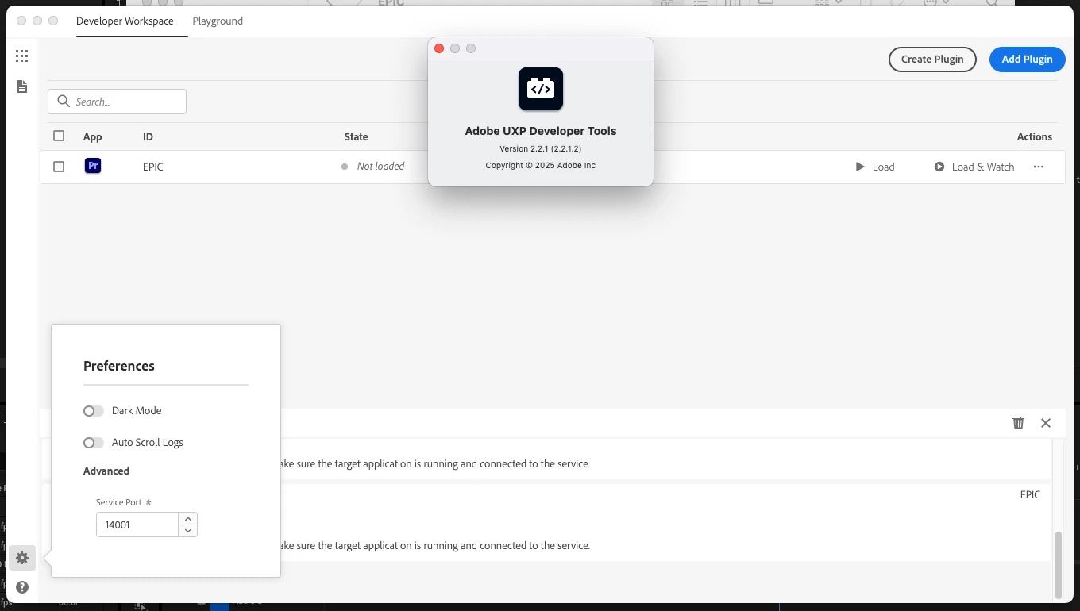1080x611 pixels.
Task: Click the logs panel vertical scrollbar
Action: pos(1058,565)
